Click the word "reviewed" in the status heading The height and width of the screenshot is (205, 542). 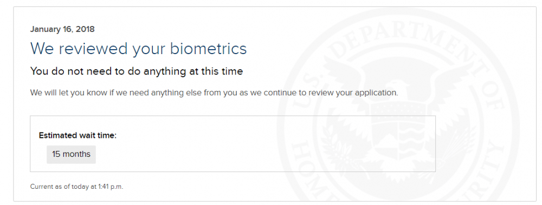[x=93, y=49]
